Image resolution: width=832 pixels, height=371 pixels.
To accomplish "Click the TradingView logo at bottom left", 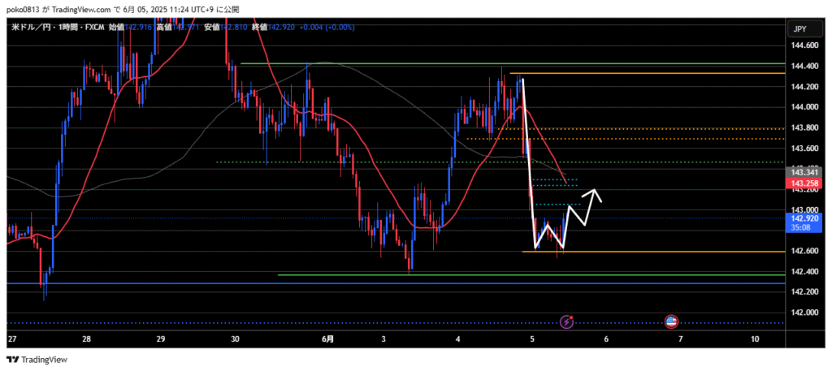I will 37,360.
